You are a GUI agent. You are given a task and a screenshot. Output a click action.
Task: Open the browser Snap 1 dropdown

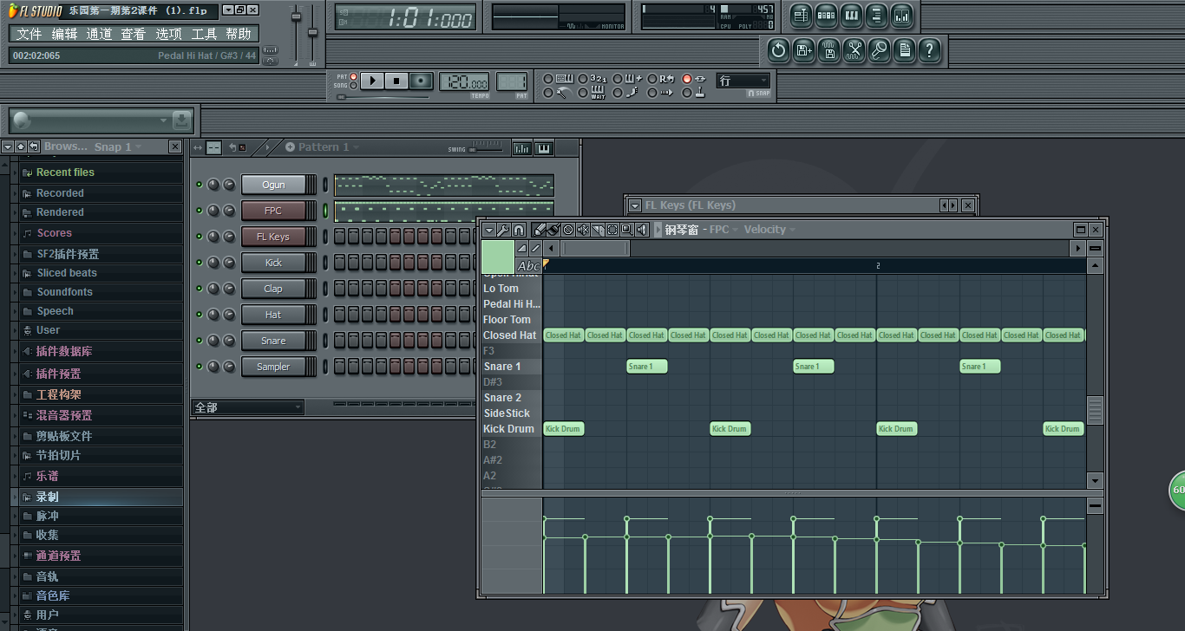coord(119,147)
